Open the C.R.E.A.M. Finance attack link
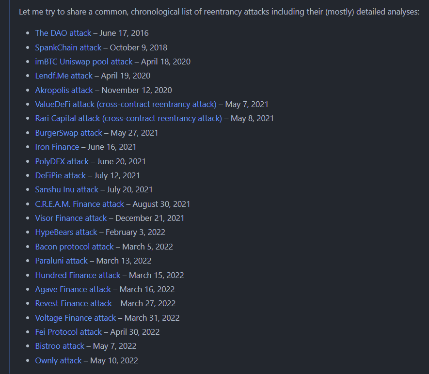This screenshot has height=374, width=429. (x=79, y=203)
